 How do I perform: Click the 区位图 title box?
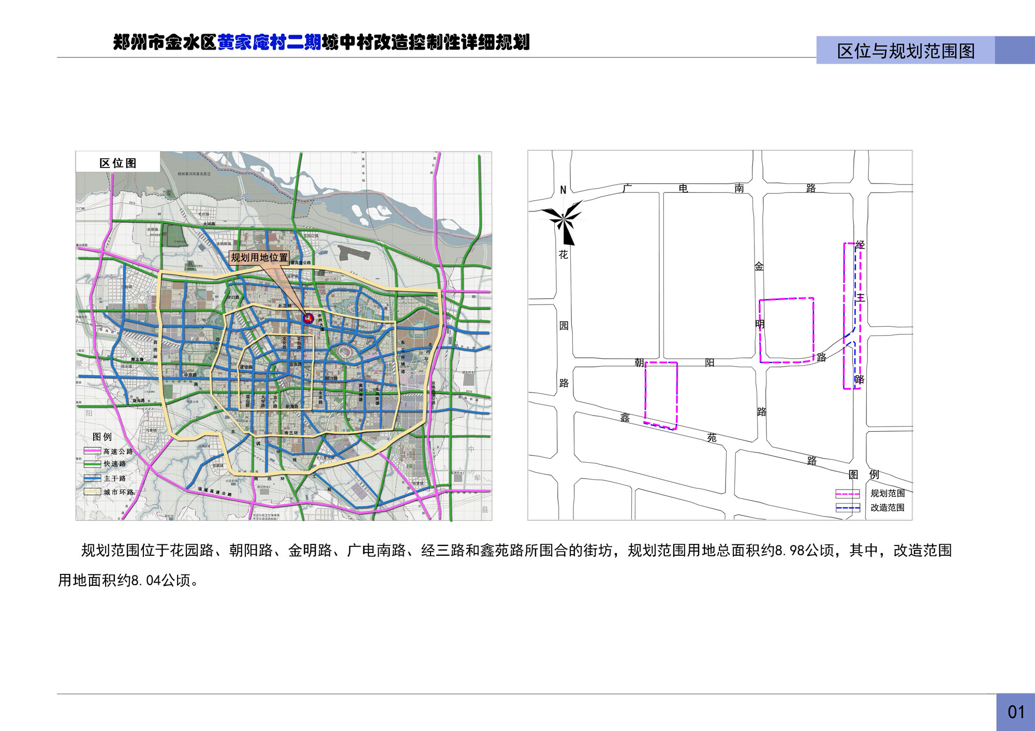tap(118, 163)
